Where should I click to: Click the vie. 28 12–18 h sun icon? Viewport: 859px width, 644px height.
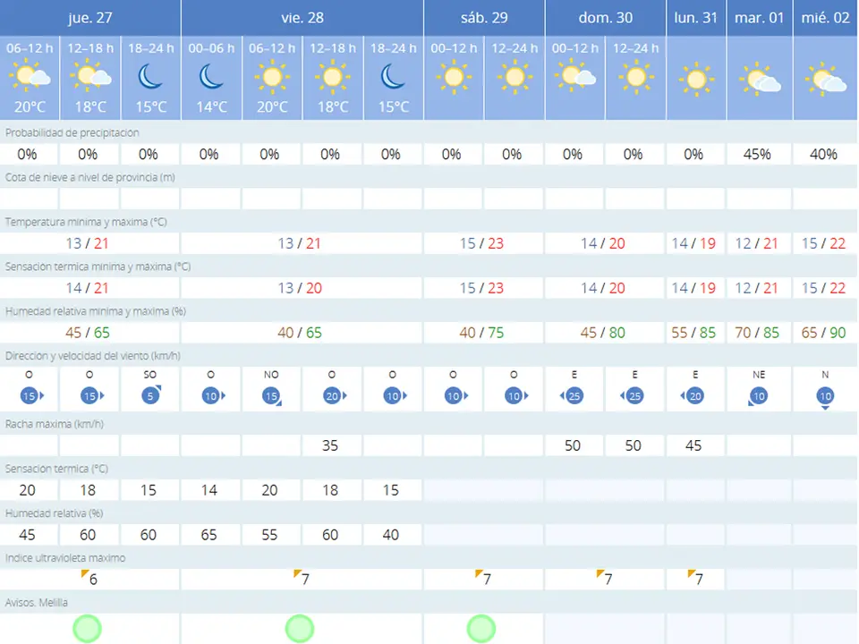click(x=333, y=77)
